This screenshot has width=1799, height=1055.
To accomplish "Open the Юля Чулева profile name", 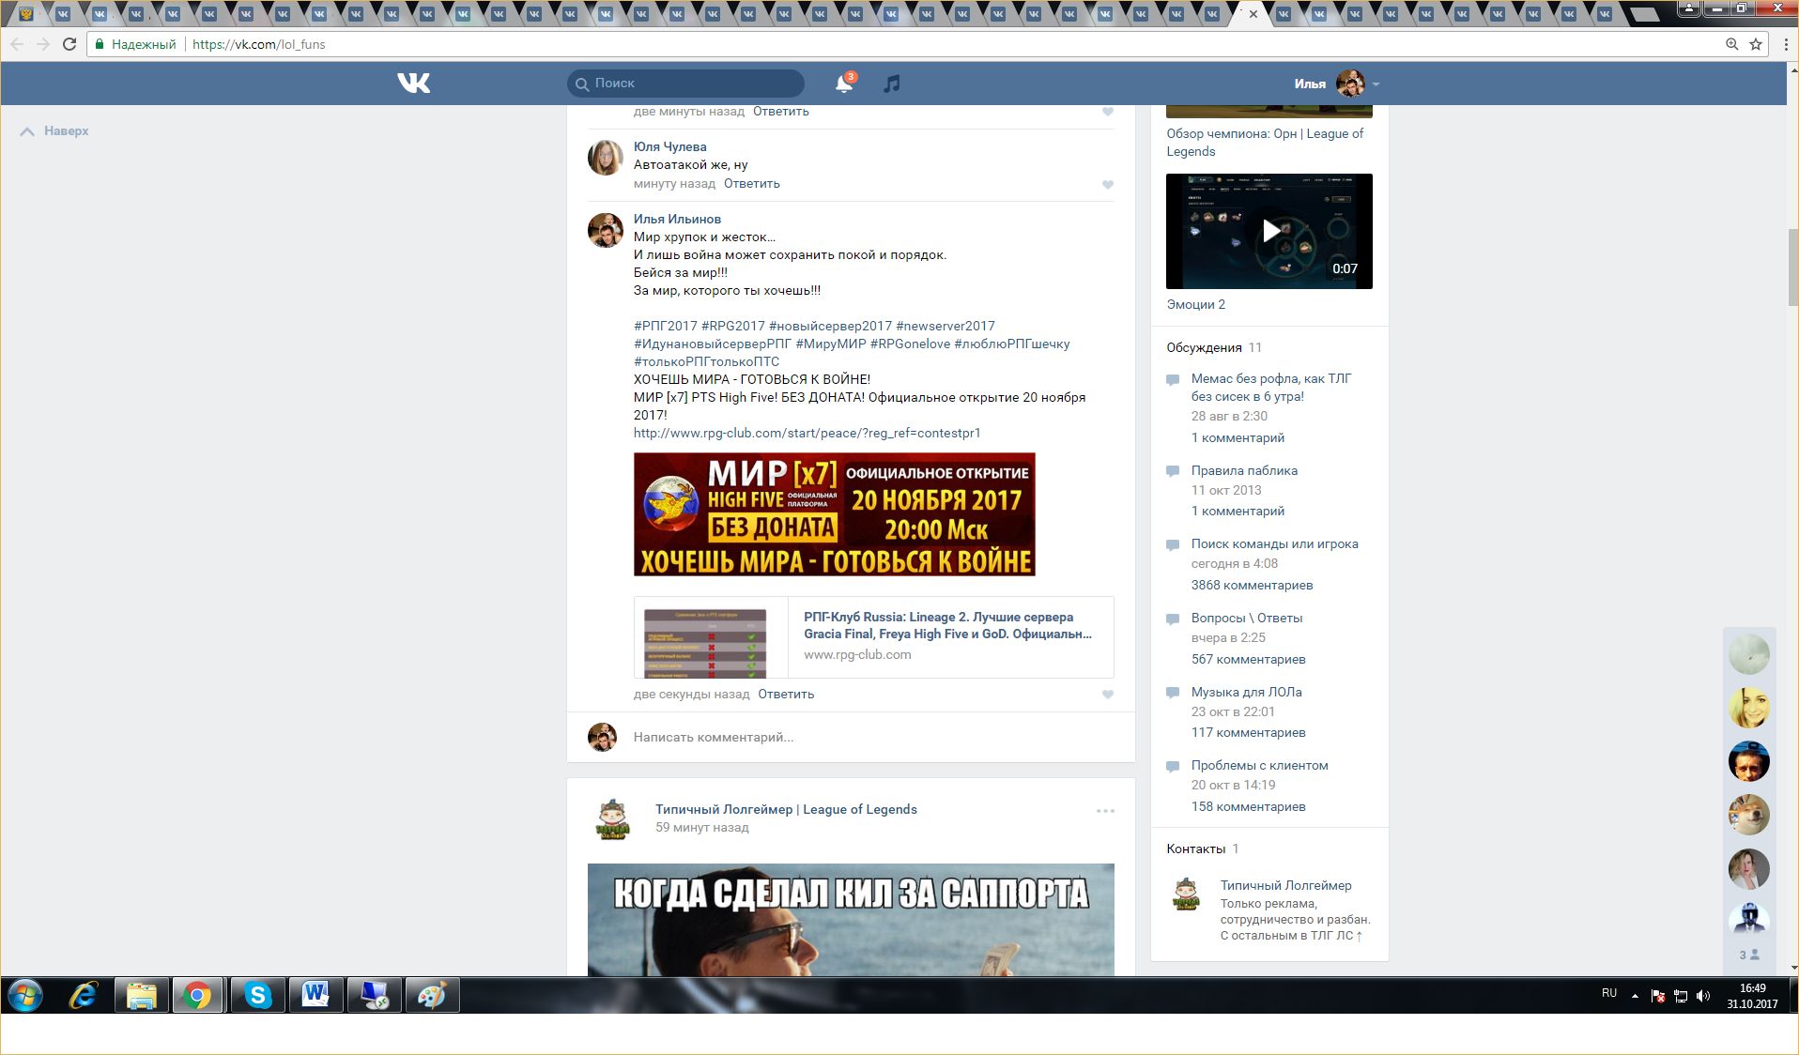I will (x=669, y=147).
